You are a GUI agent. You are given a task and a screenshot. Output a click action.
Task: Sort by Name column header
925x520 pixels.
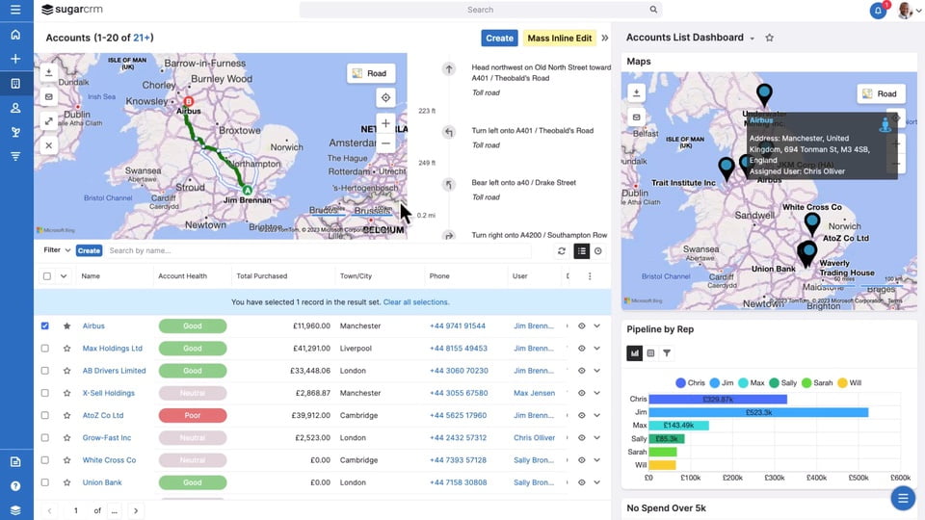(91, 276)
